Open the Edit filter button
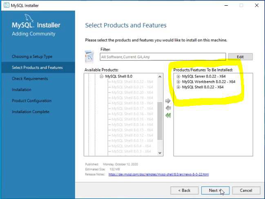265x199 pixels. 240,57
